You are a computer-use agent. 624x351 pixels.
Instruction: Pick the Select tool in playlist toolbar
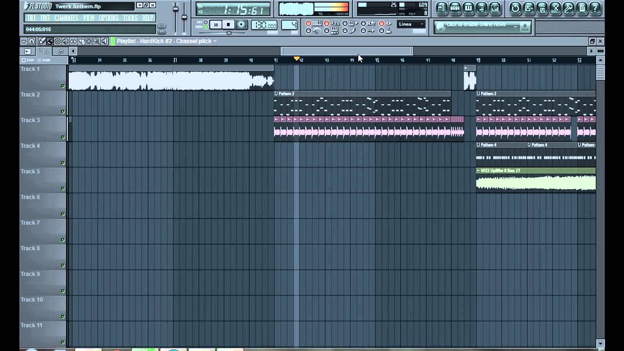(89, 41)
